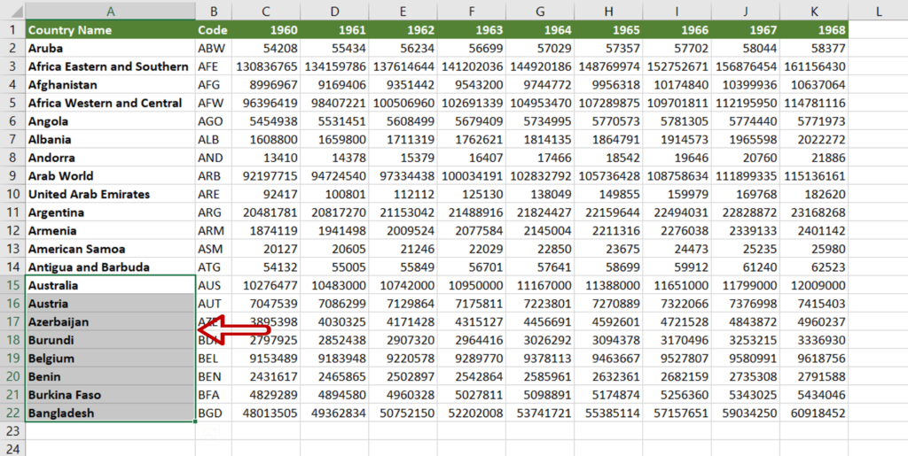The image size is (908, 456).
Task: Click cell containing 9351442
Action: [403, 85]
